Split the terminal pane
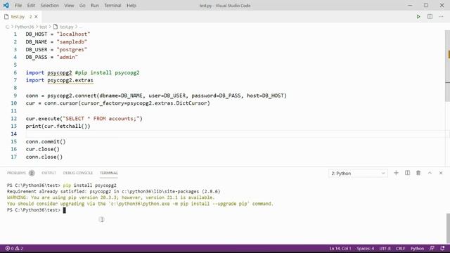 tap(407, 173)
